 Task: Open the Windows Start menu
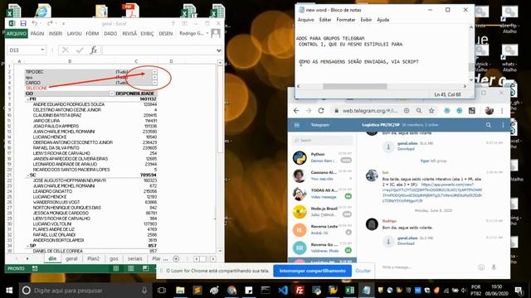point(9,291)
